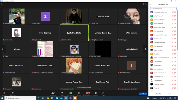Toggle mic icon for Andri Darmawan

click(173, 24)
